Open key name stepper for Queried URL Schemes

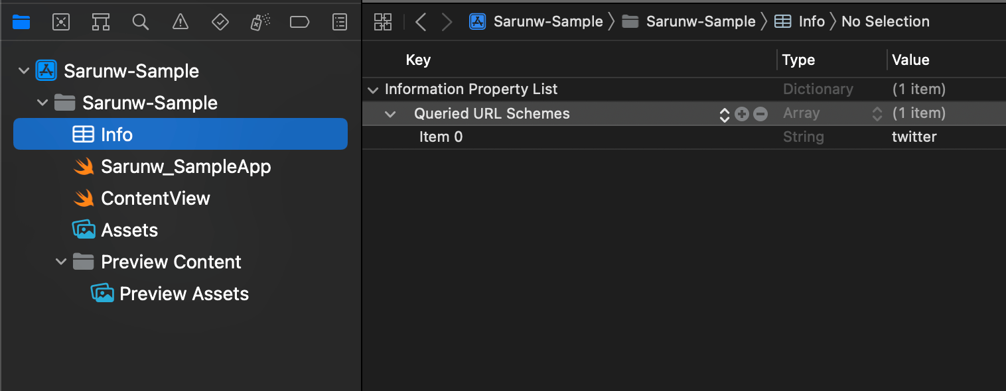[x=724, y=114]
